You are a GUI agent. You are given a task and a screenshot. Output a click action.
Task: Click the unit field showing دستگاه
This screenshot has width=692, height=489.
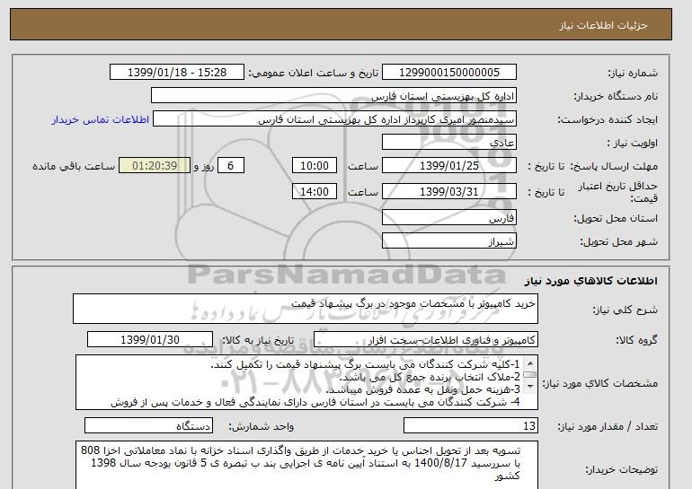coord(148,426)
